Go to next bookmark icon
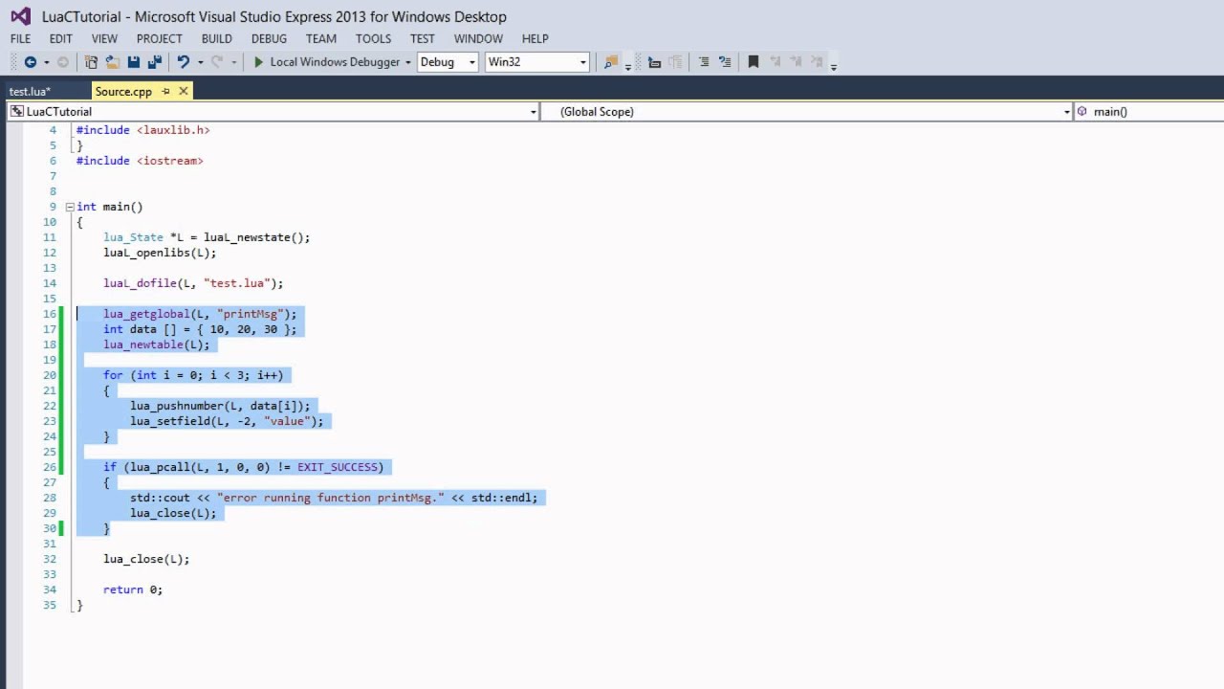Image resolution: width=1224 pixels, height=689 pixels. [796, 62]
